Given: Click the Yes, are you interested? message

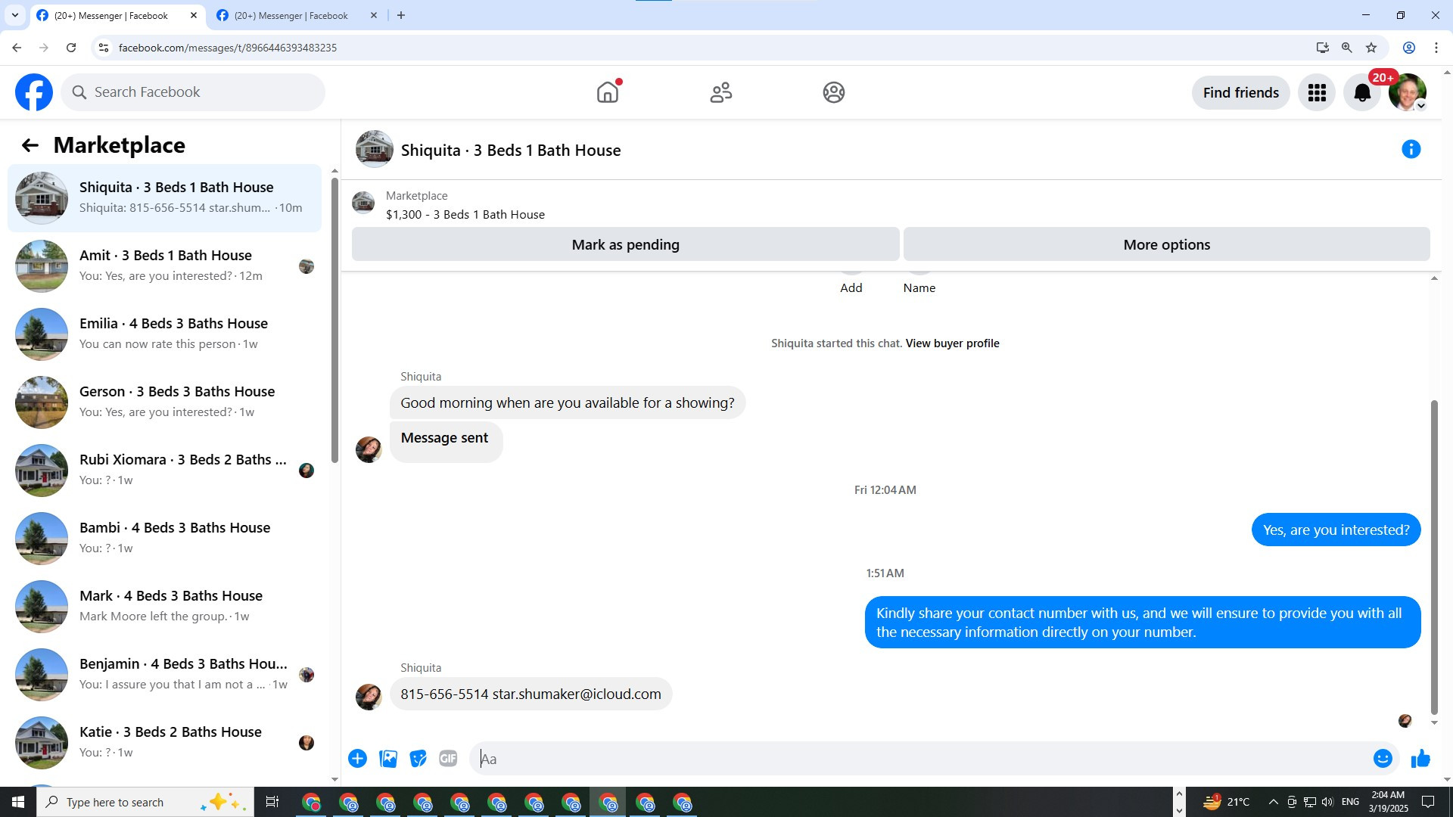Looking at the screenshot, I should 1336,530.
